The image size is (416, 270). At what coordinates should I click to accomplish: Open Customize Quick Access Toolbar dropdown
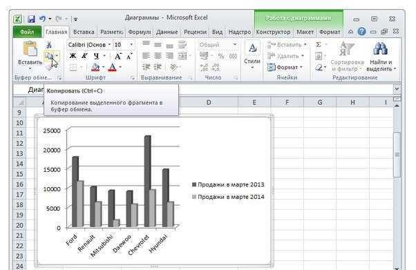tap(75, 19)
